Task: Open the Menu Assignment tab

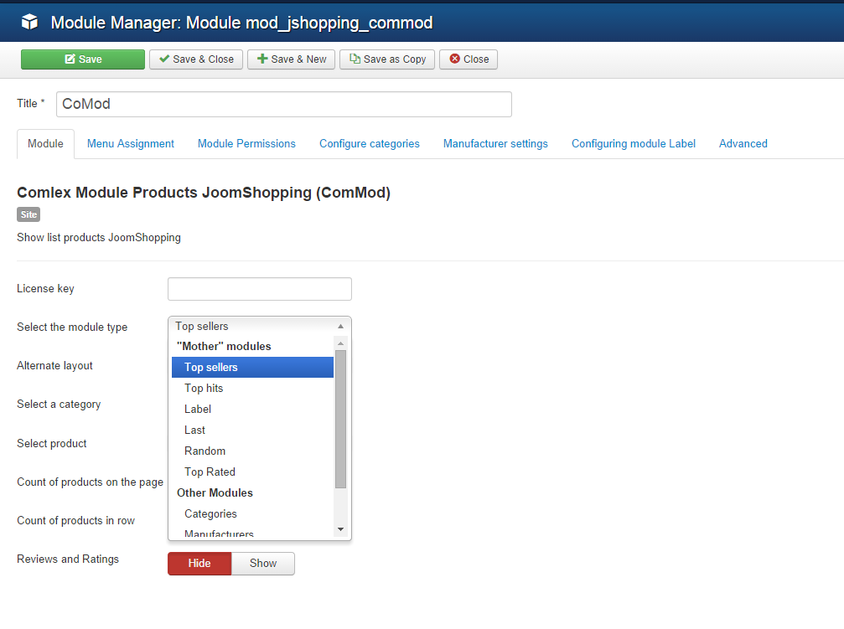Action: pos(131,144)
